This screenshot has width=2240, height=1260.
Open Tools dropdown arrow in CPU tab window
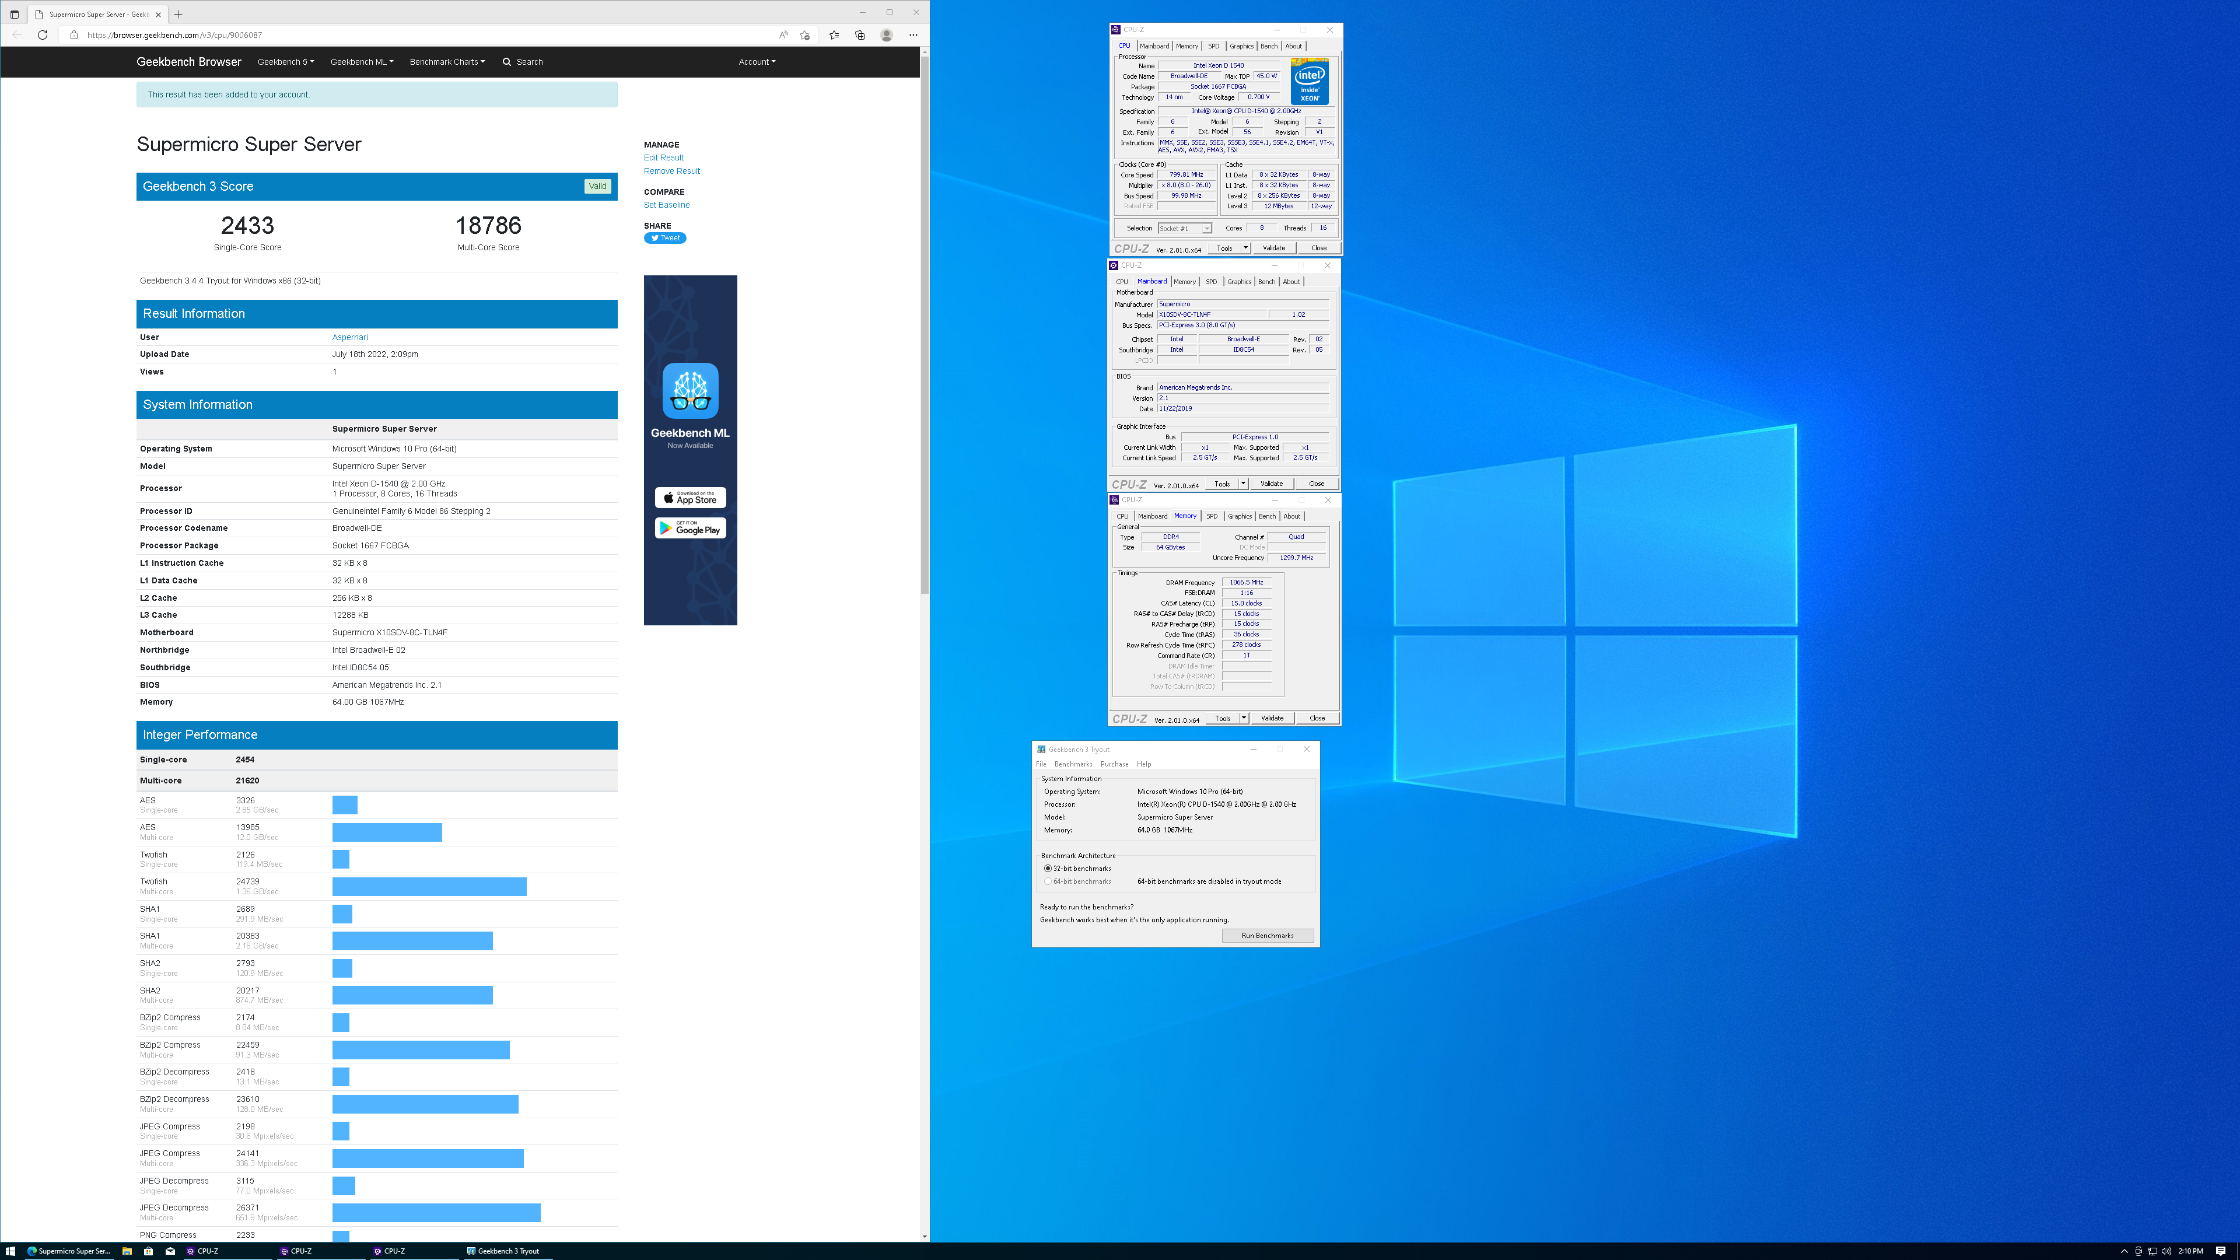point(1245,248)
